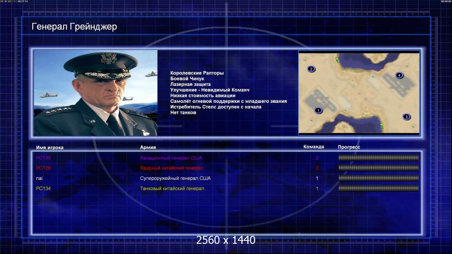Click start position marker 4 on minimap
The width and height of the screenshot is (452, 254).
pos(399,75)
